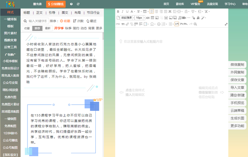Click the redo arrow icon
The width and height of the screenshot is (248, 157).
tap(191, 24)
